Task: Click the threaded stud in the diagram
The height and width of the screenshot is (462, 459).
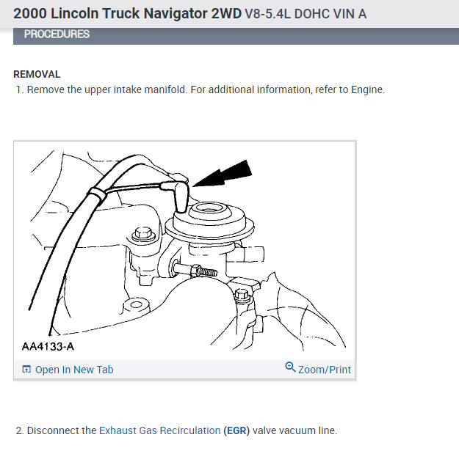Action: click(x=196, y=270)
